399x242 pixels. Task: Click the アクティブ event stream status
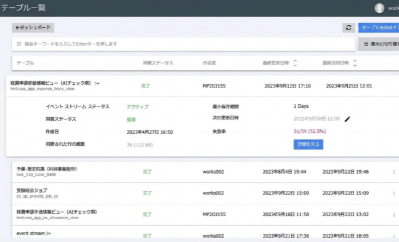tap(137, 107)
